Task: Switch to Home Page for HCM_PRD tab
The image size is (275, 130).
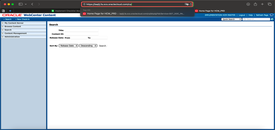Action: pyautogui.click(x=212, y=11)
